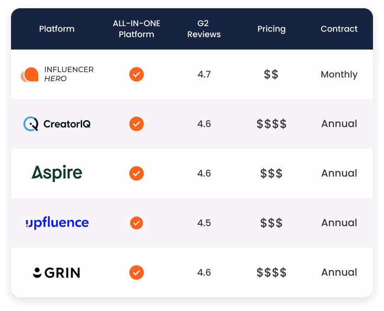Click the CreatorIQ logo

click(57, 124)
